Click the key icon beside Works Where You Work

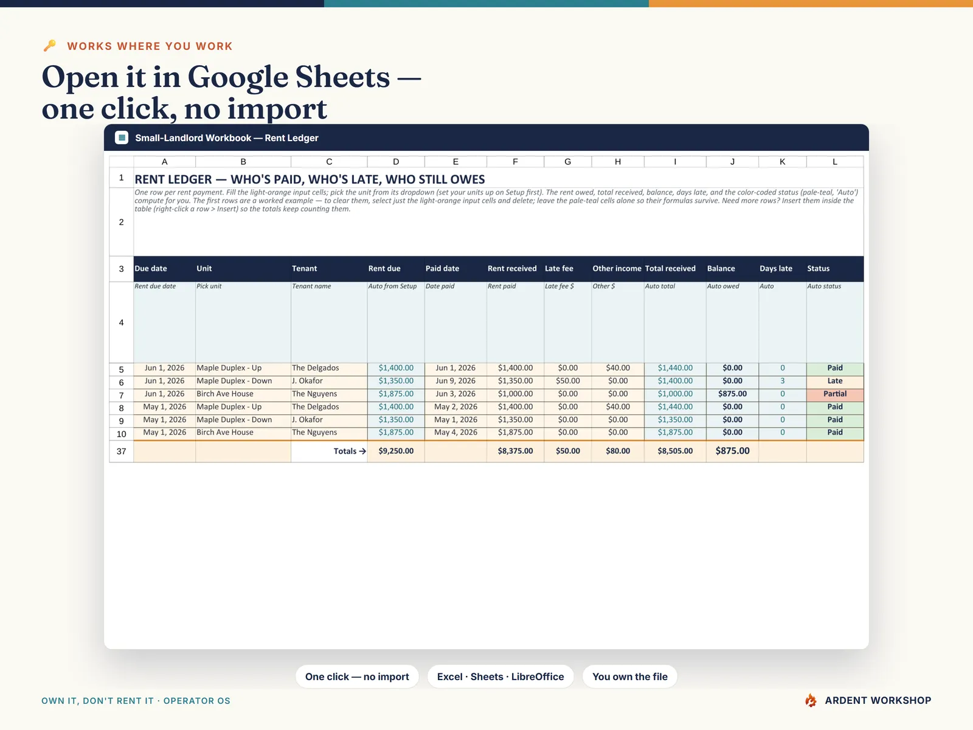[x=50, y=46]
